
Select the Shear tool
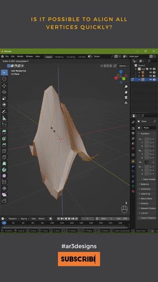(4, 195)
